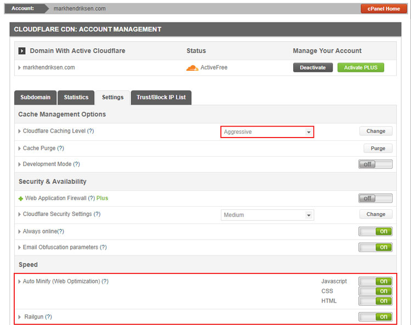
Task: Go to cPanel Home
Action: (384, 9)
